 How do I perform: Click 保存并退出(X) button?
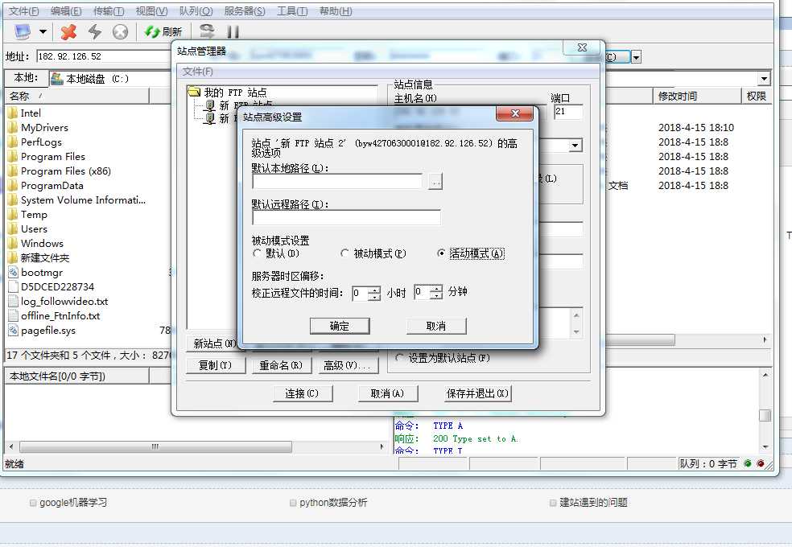[x=478, y=393]
